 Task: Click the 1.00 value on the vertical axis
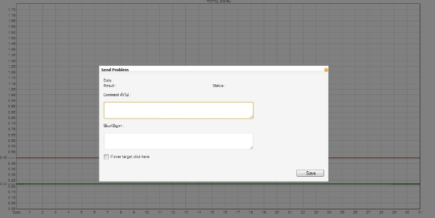point(11,95)
